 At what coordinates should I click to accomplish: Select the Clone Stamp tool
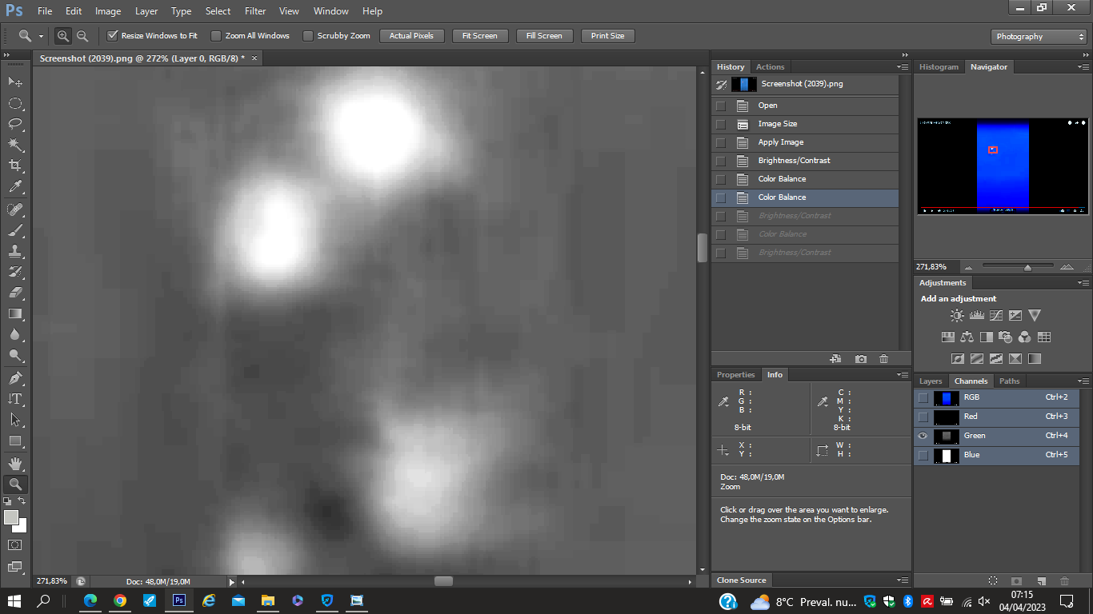pos(15,250)
